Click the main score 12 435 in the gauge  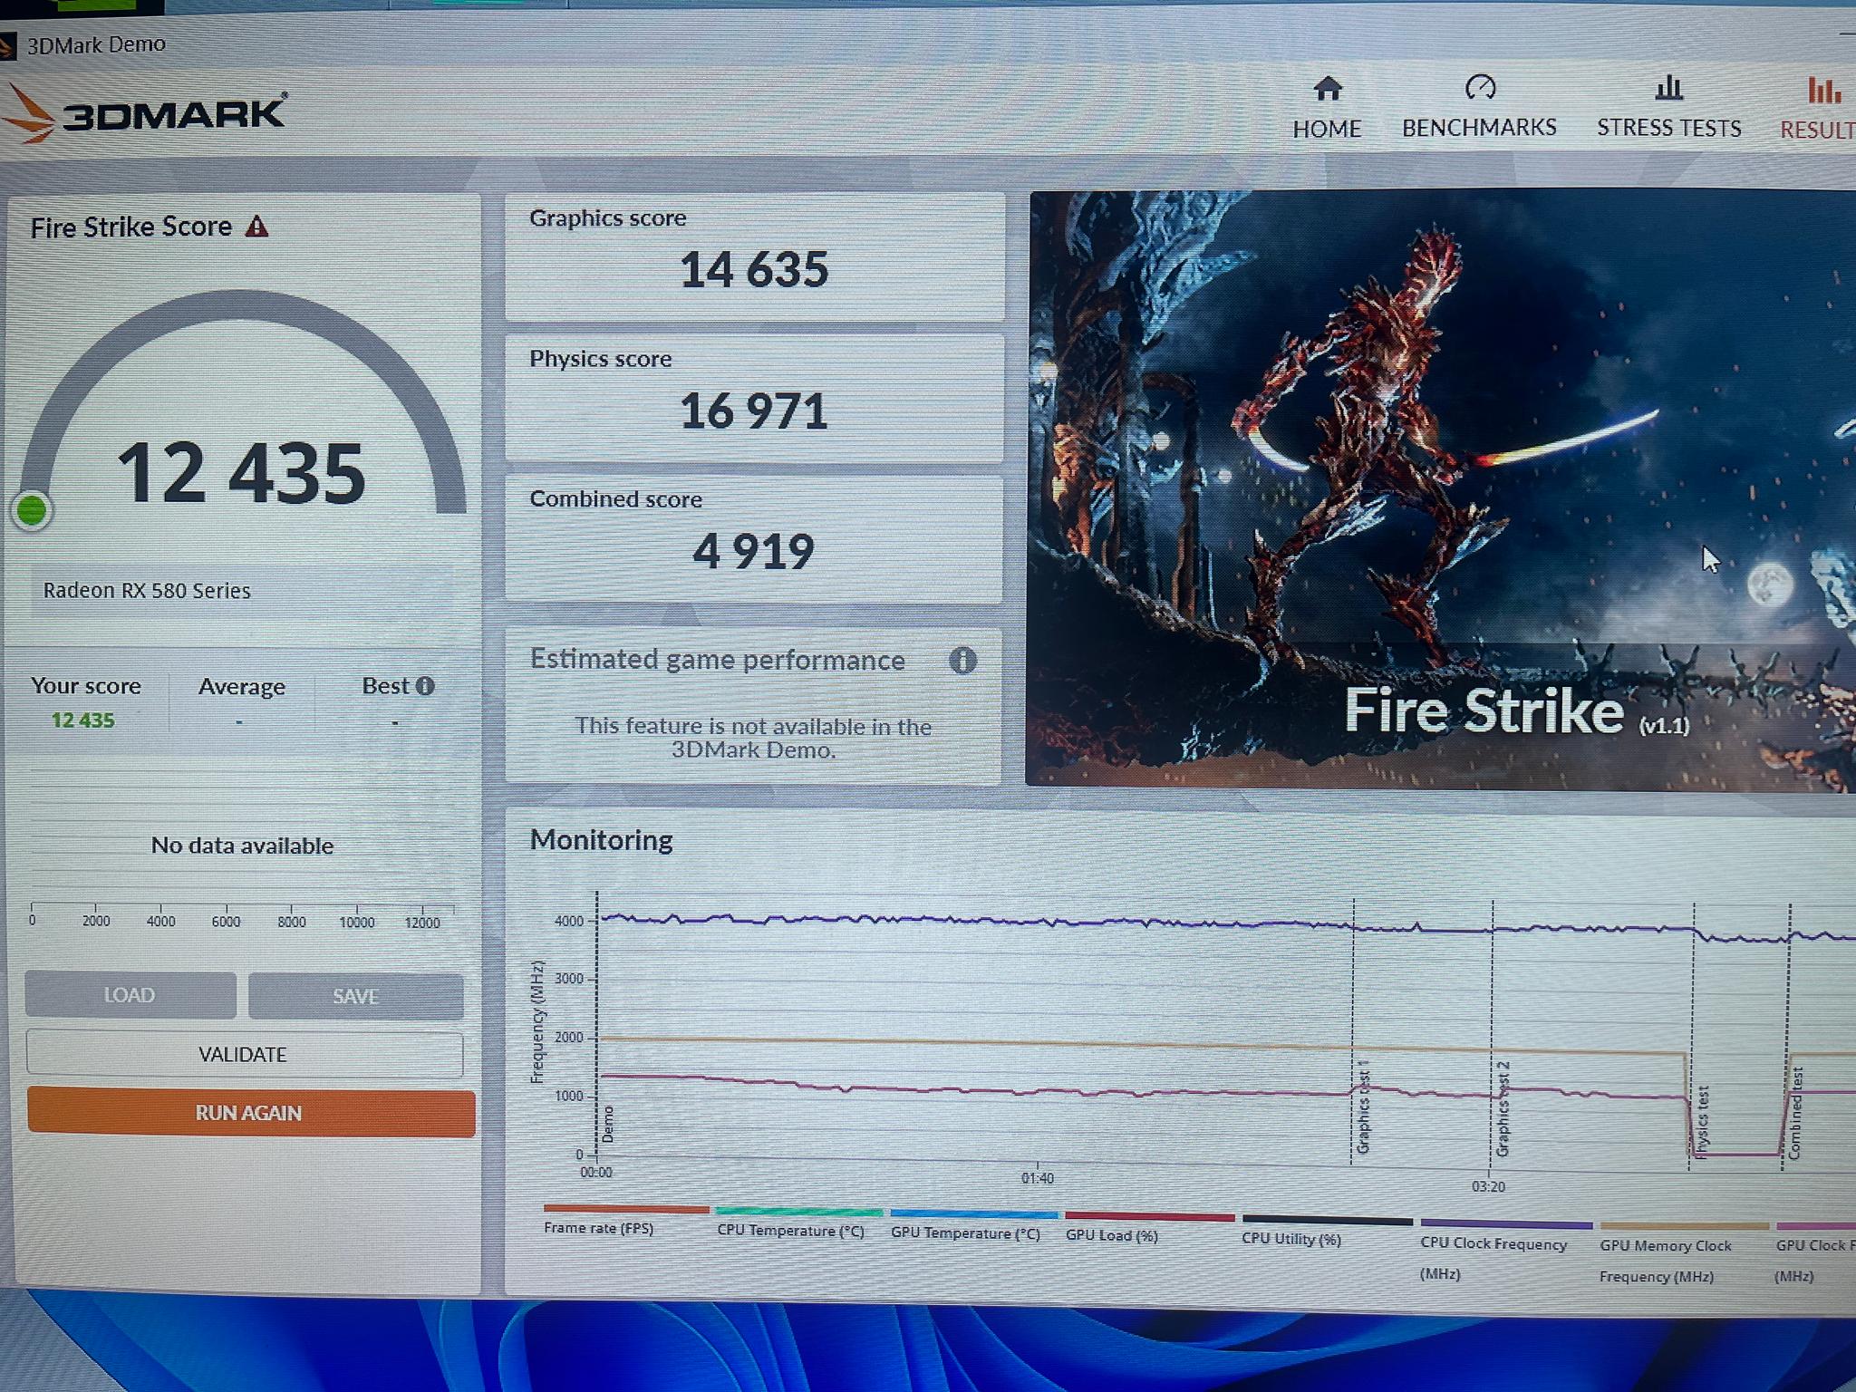pyautogui.click(x=241, y=472)
